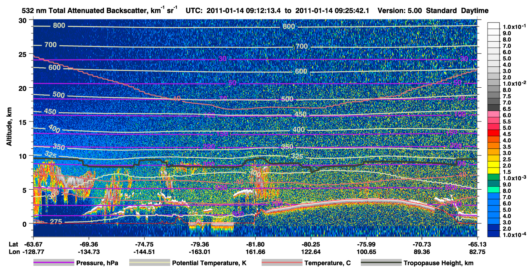The width and height of the screenshot is (530, 272).
Task: Click the 'Version: 5.00' text
Action: tap(400, 10)
